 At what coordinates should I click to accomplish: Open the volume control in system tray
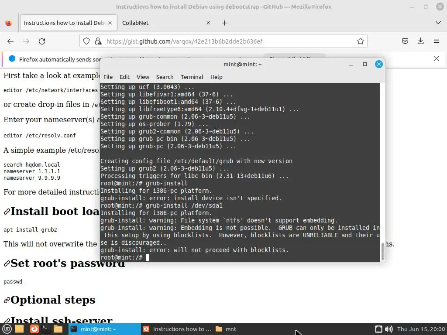(389, 329)
